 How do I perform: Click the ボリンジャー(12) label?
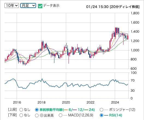click(122, 110)
